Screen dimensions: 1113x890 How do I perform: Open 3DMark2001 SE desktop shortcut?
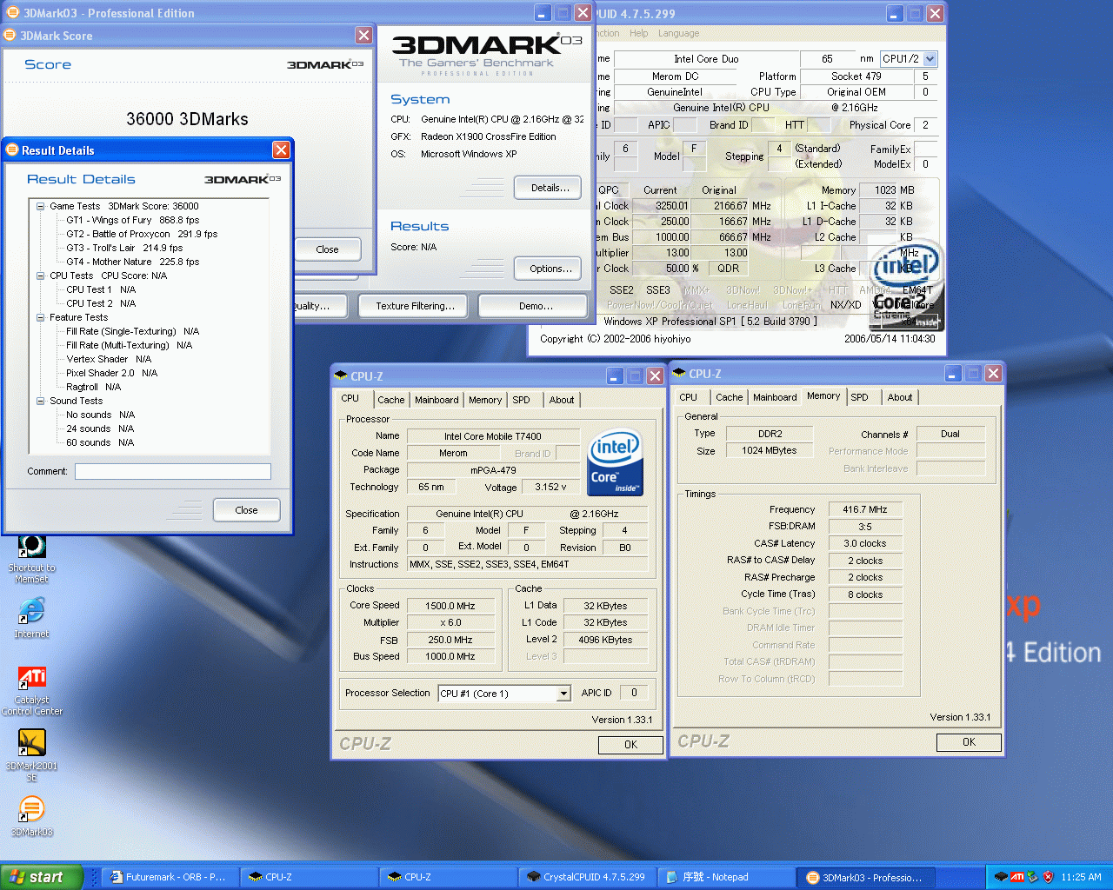[x=32, y=754]
